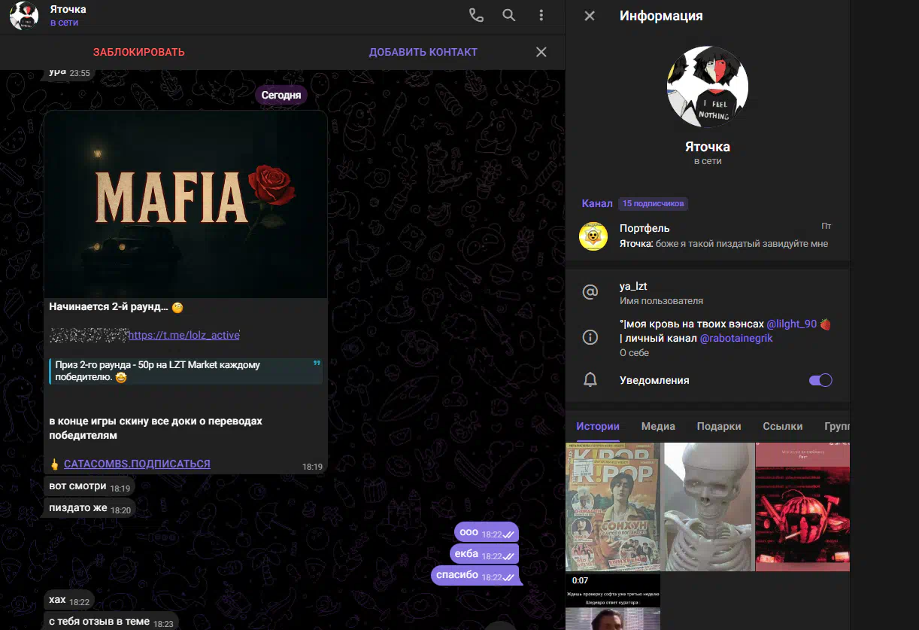Image resolution: width=919 pixels, height=630 pixels.
Task: Select the message 'вот смотри'
Action: [x=89, y=487]
